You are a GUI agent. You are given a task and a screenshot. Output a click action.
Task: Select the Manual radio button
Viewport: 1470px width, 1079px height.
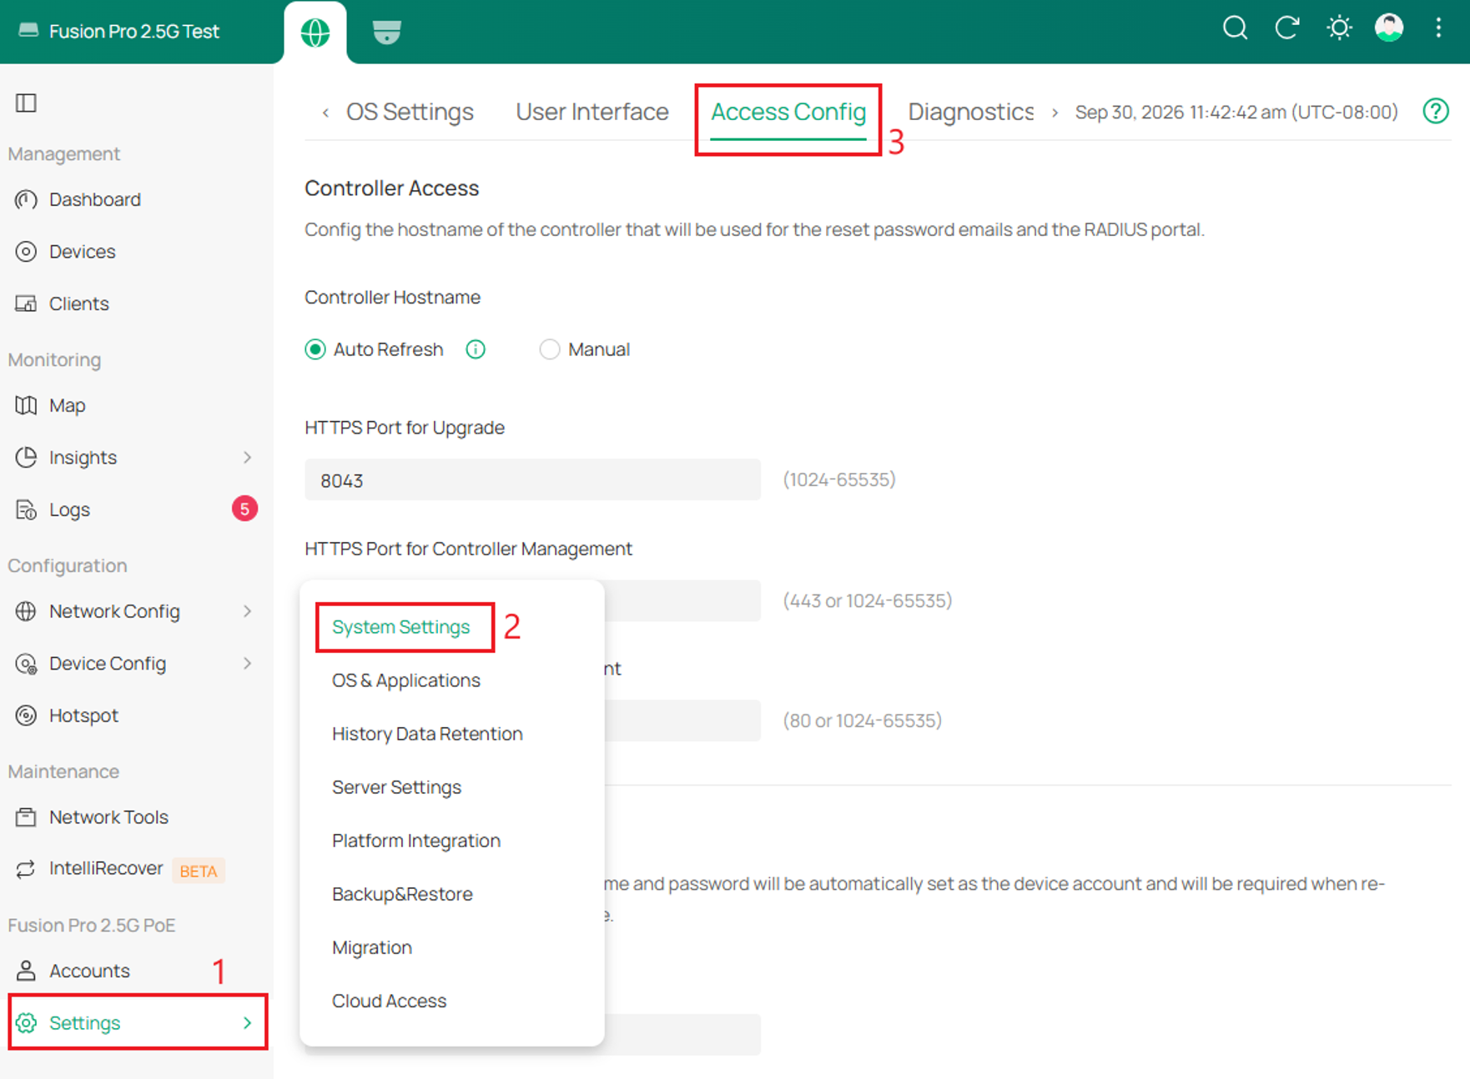549,349
